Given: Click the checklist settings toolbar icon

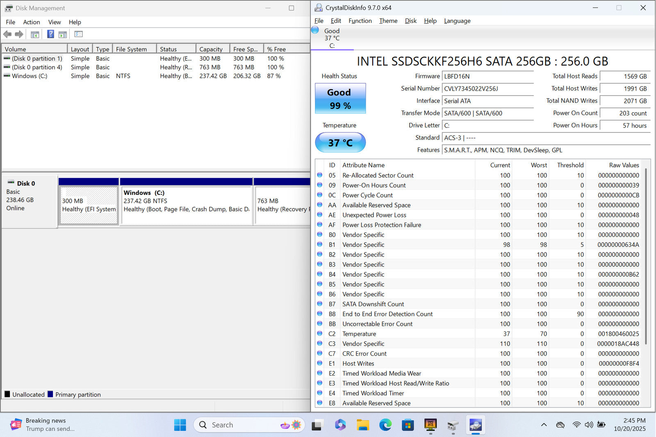Looking at the screenshot, I should [78, 34].
